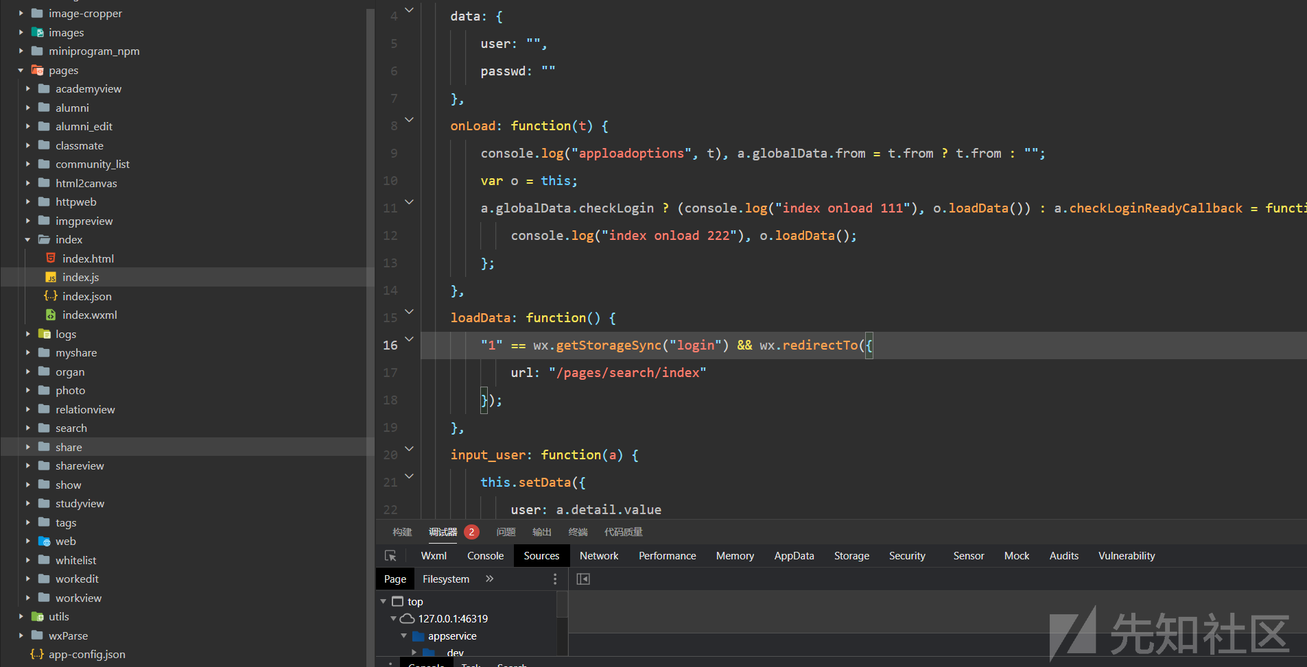This screenshot has height=667, width=1307.
Task: Select app-config.json in the file tree
Action: tap(86, 655)
